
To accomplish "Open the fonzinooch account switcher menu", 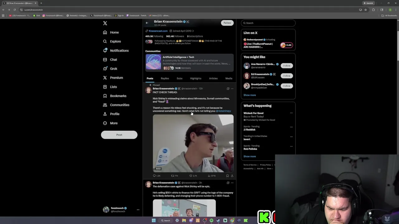I will [138, 210].
